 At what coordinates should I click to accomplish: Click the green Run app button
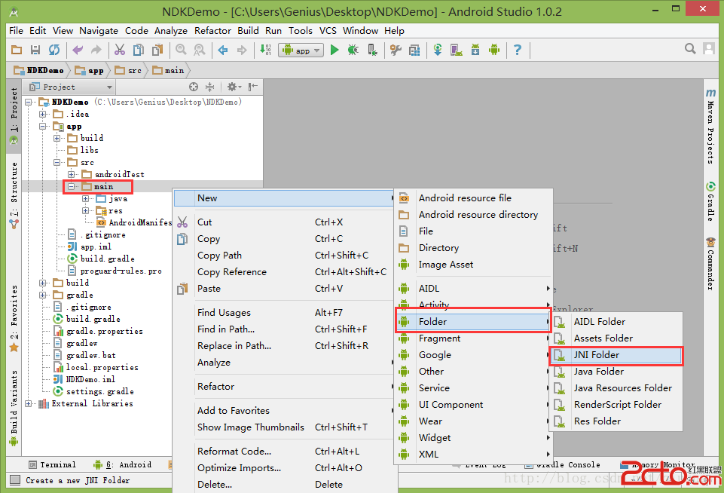click(335, 51)
